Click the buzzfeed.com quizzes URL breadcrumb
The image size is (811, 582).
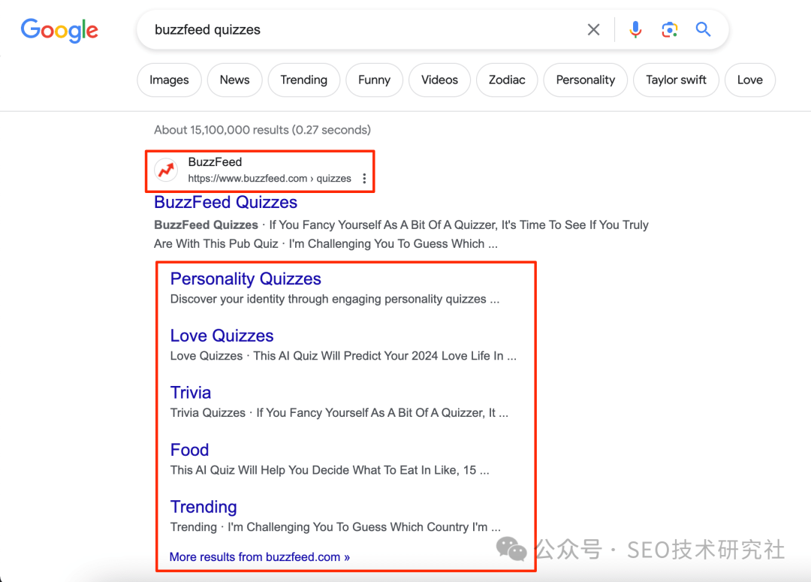click(x=270, y=179)
